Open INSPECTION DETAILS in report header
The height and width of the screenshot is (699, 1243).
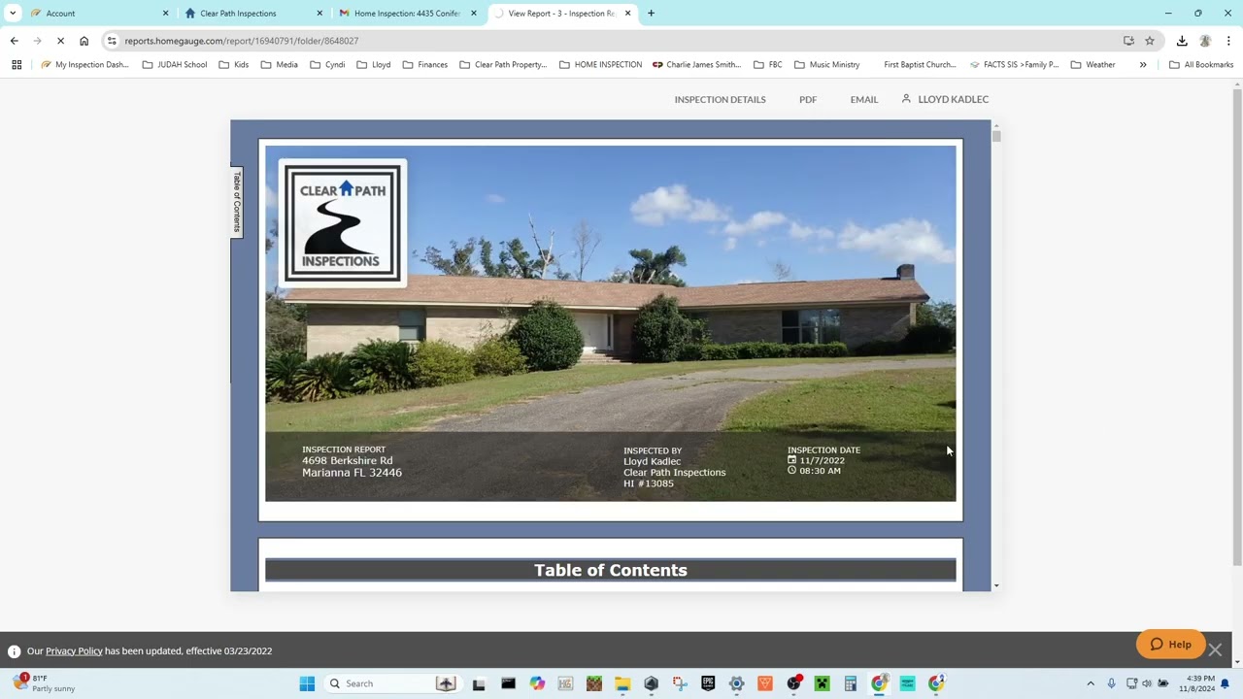click(x=721, y=99)
